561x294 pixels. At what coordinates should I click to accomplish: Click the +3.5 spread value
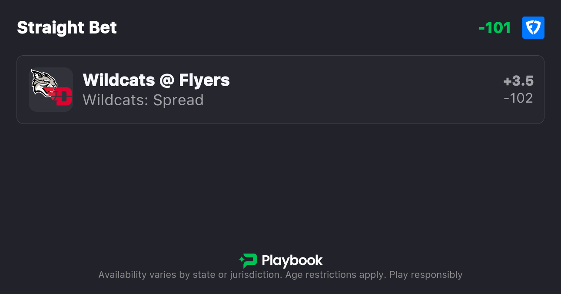click(518, 81)
